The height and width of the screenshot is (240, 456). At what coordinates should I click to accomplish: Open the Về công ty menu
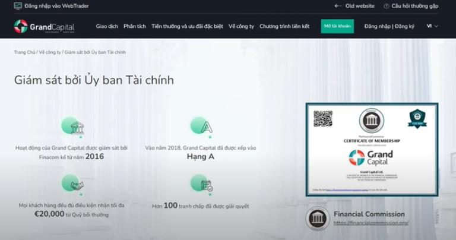(x=241, y=26)
